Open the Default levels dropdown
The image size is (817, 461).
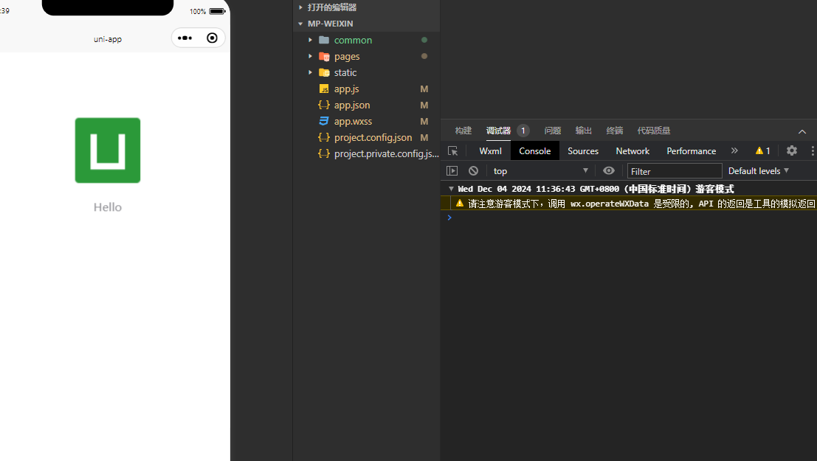(759, 170)
